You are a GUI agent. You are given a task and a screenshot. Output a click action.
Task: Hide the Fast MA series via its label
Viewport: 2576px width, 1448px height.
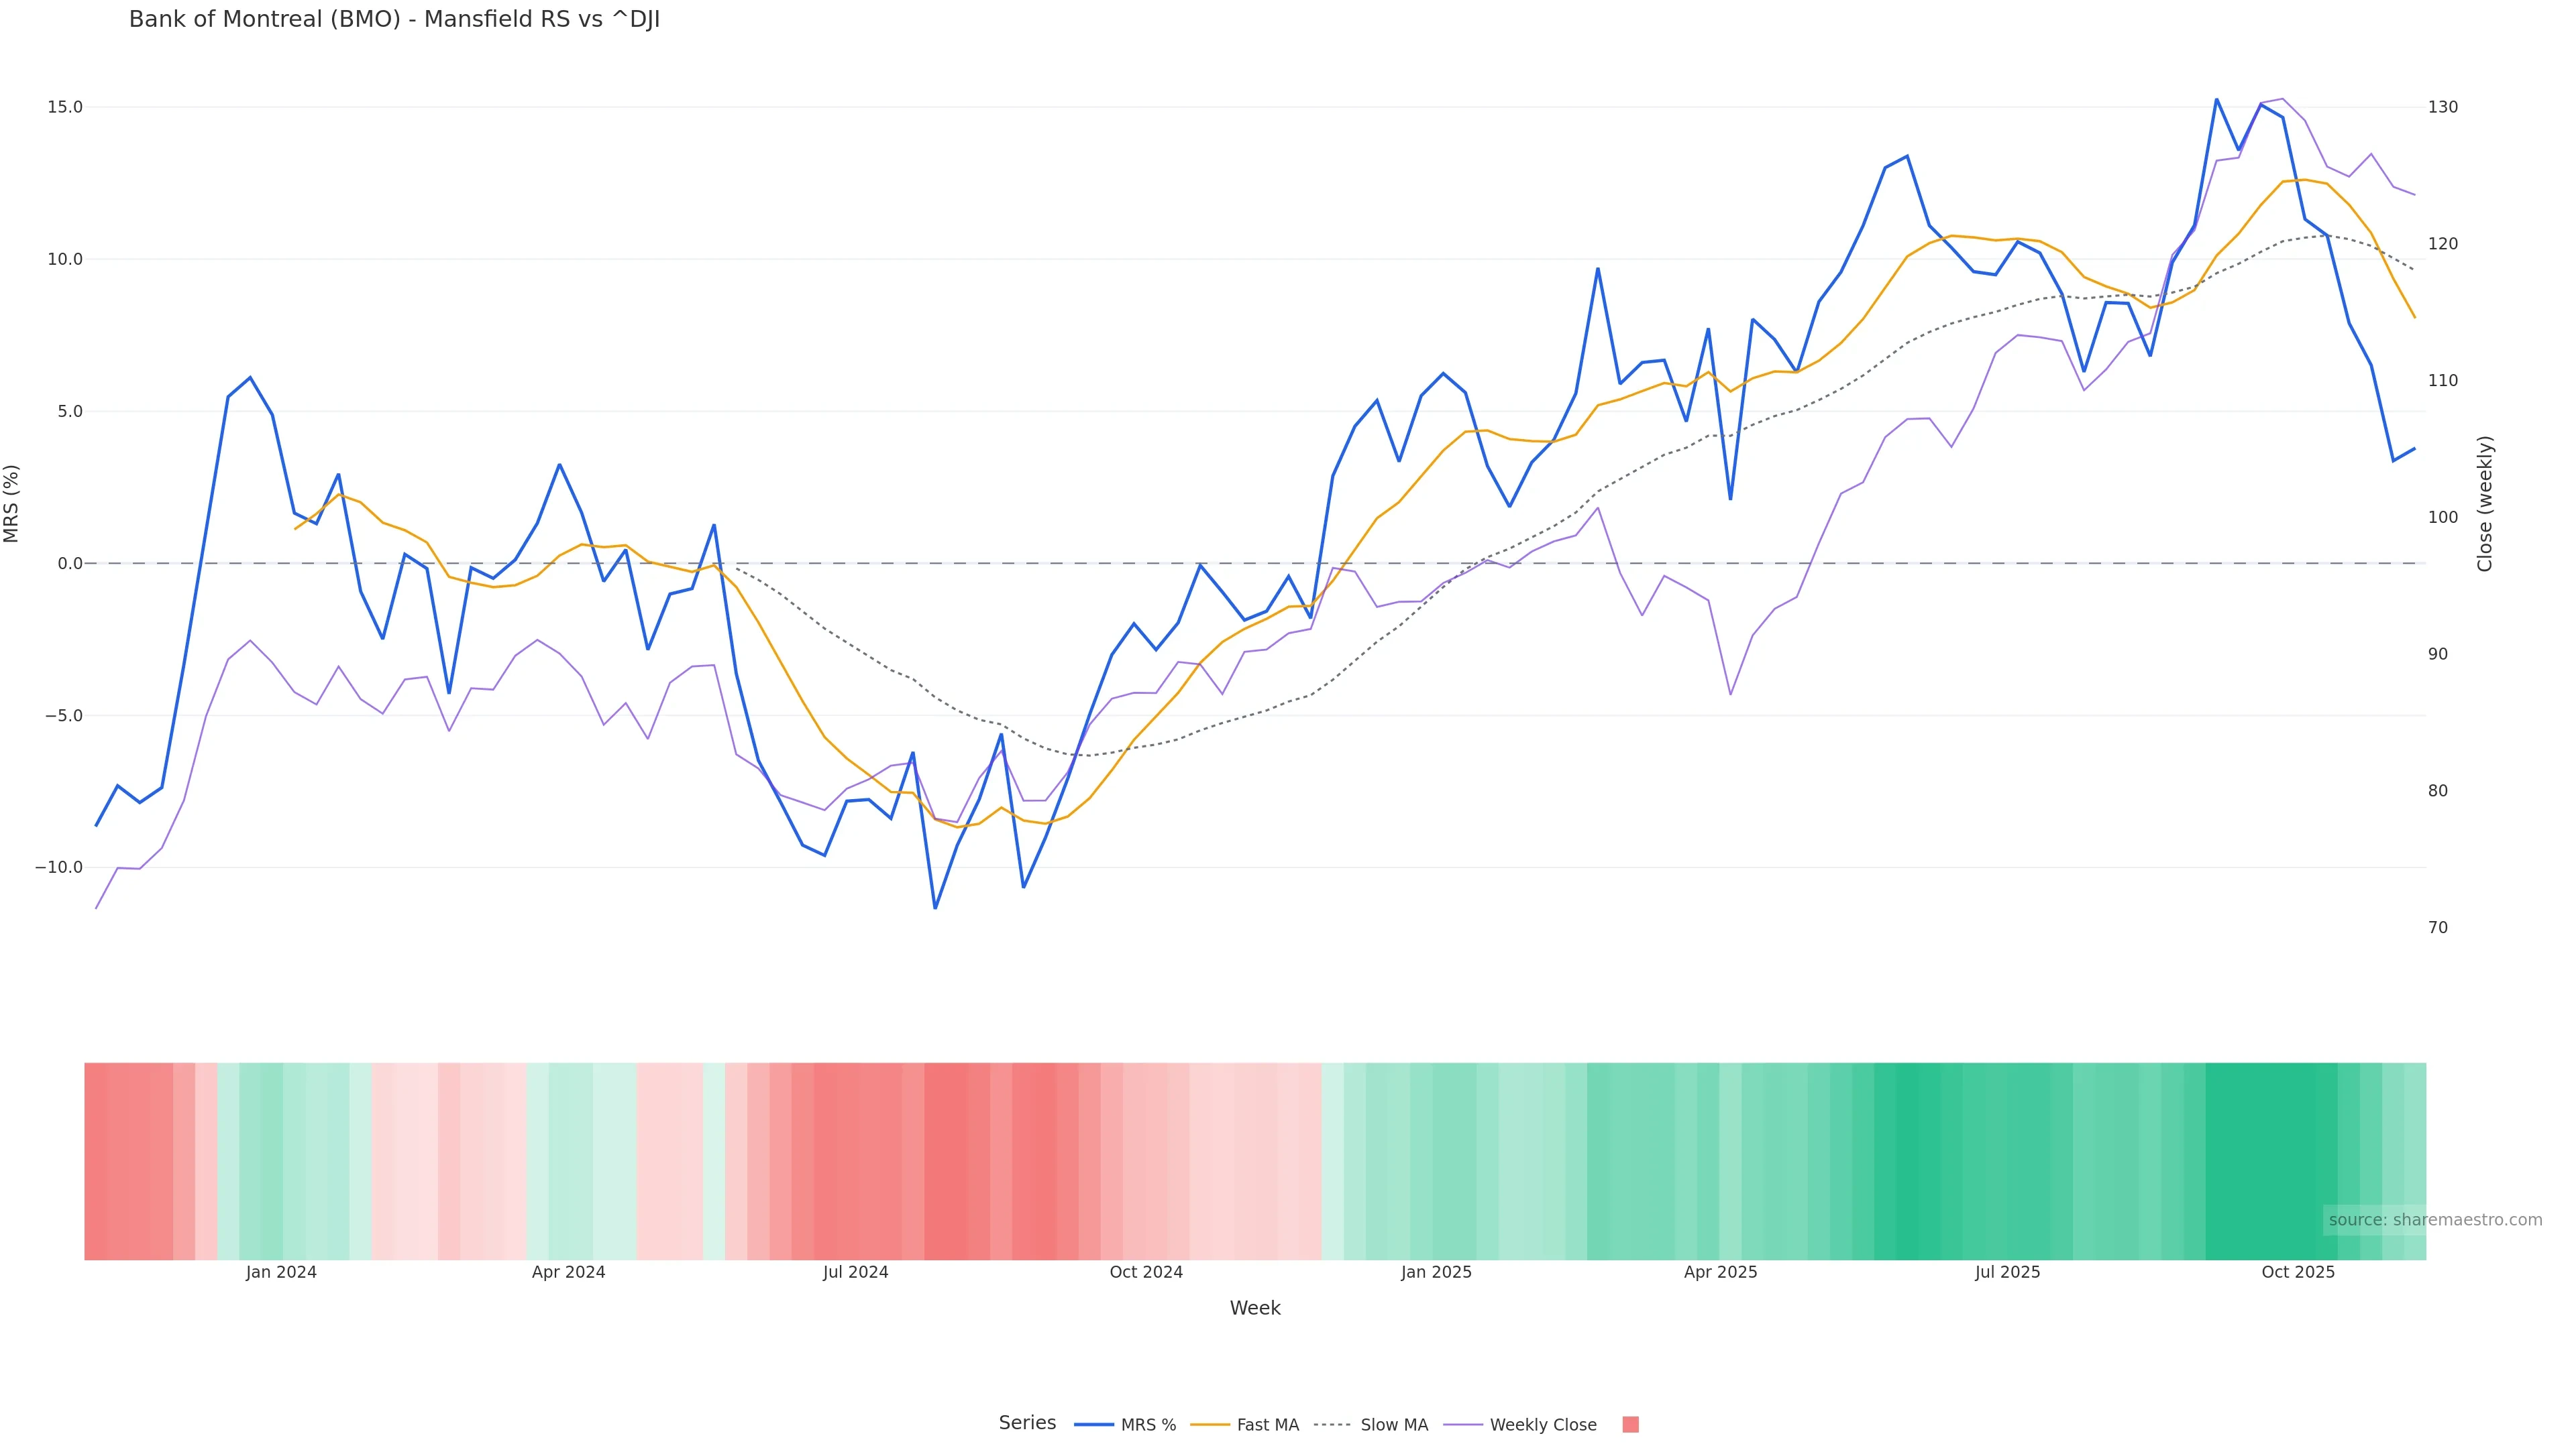(1267, 1425)
